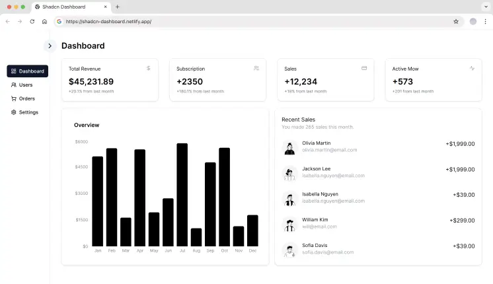Image resolution: width=493 pixels, height=284 pixels.
Task: Click the browser forward arrow
Action: click(x=20, y=21)
